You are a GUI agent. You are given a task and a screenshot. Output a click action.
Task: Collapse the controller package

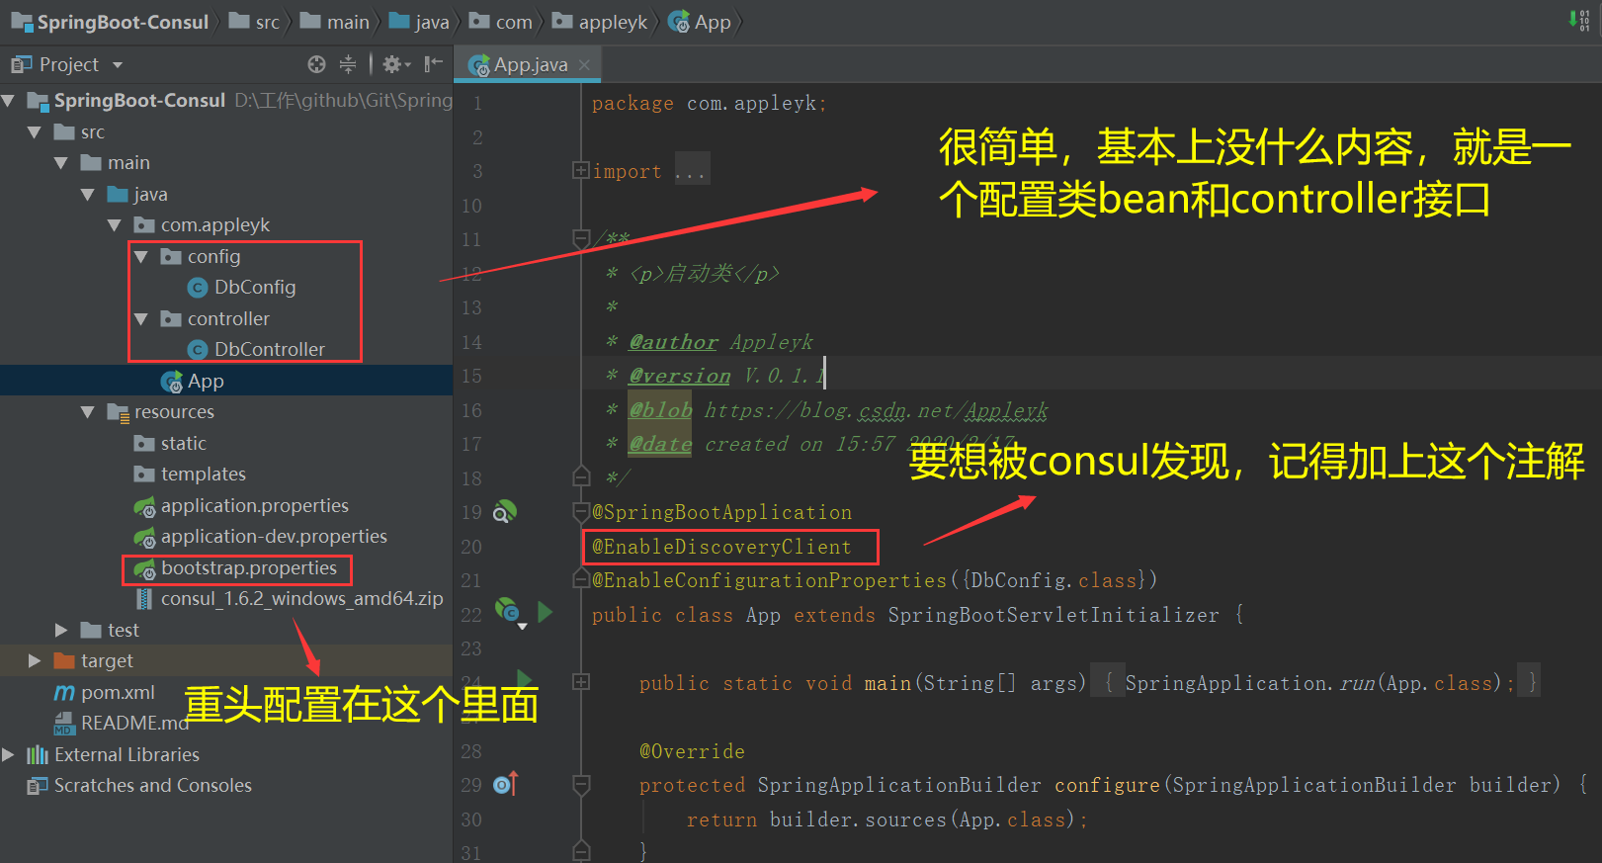(140, 319)
